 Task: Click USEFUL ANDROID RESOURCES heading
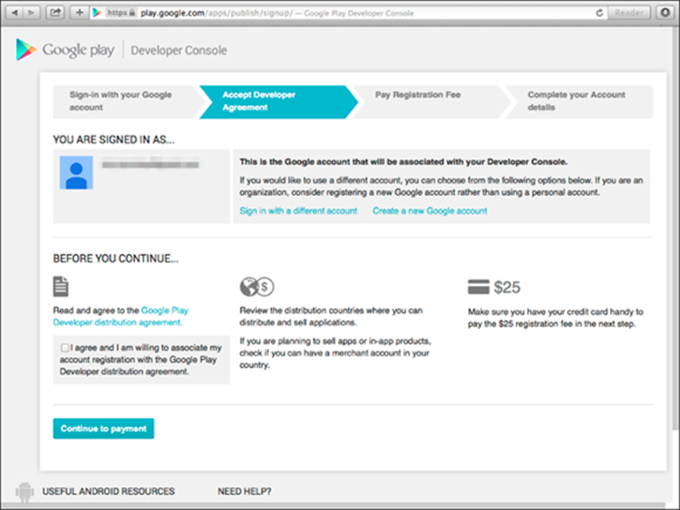109,491
